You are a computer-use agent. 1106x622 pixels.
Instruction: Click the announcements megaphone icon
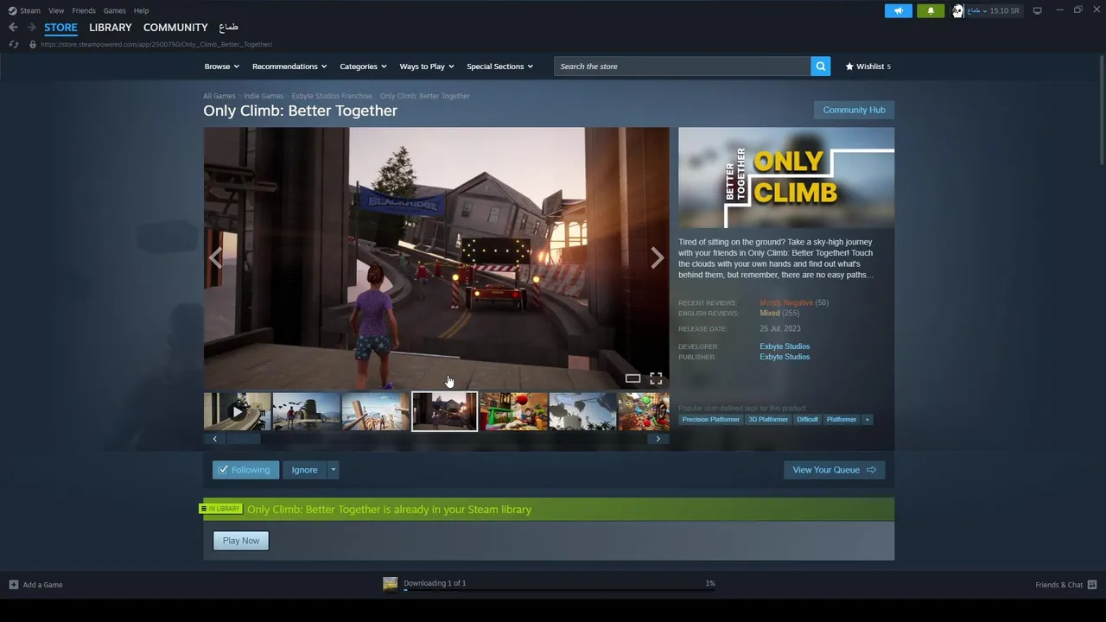(x=898, y=10)
